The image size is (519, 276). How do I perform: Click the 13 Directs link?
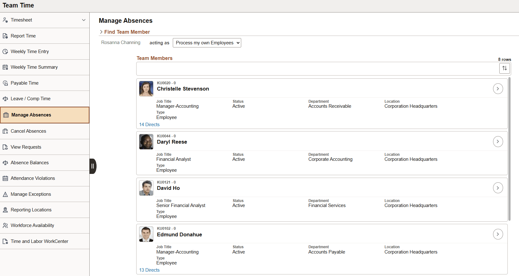click(x=149, y=270)
